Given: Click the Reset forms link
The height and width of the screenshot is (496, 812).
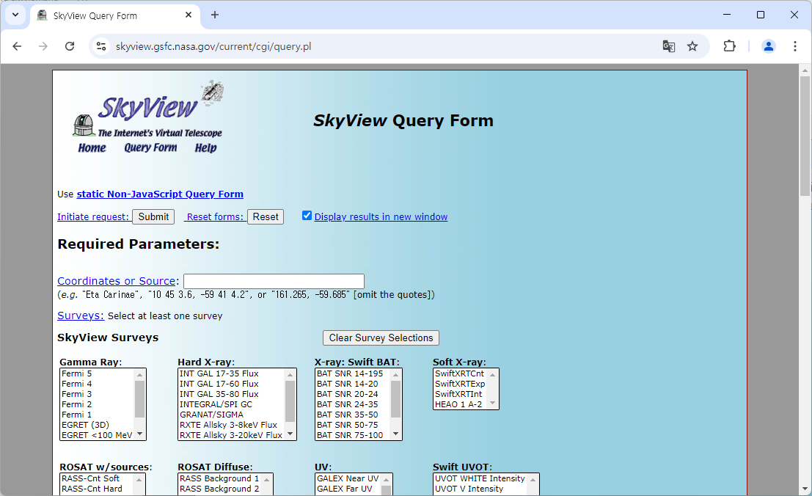Looking at the screenshot, I should [x=214, y=217].
